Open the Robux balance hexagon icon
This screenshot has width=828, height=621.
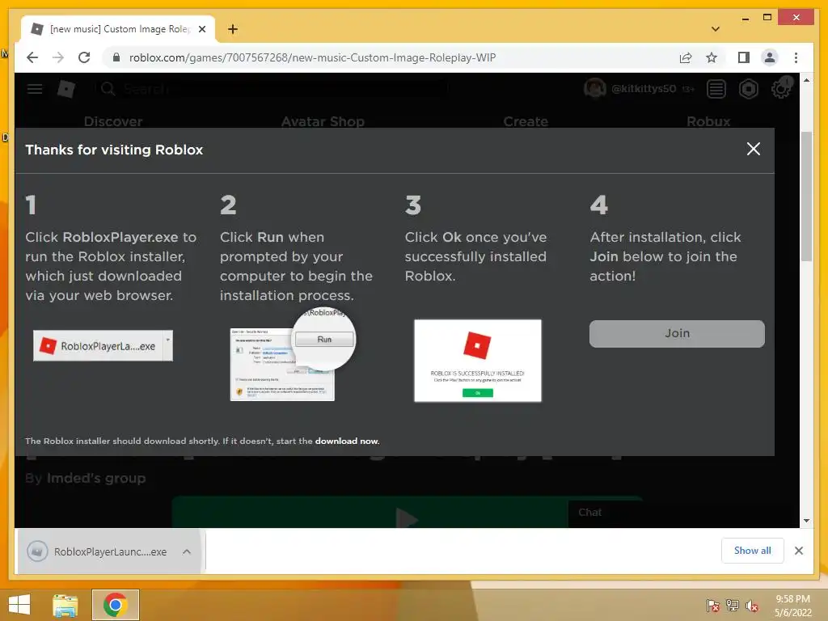tap(748, 89)
